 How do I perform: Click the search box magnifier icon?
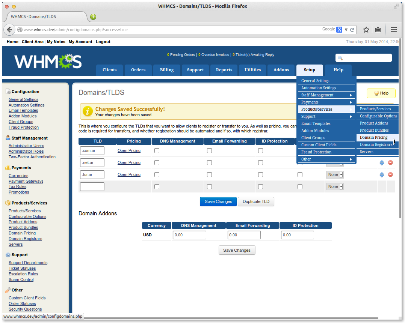340,58
